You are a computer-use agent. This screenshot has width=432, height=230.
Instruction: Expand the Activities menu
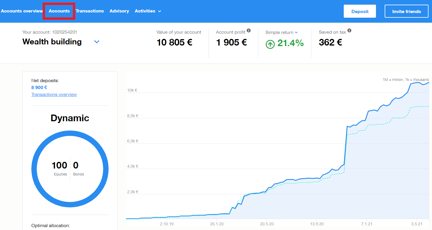tap(148, 11)
